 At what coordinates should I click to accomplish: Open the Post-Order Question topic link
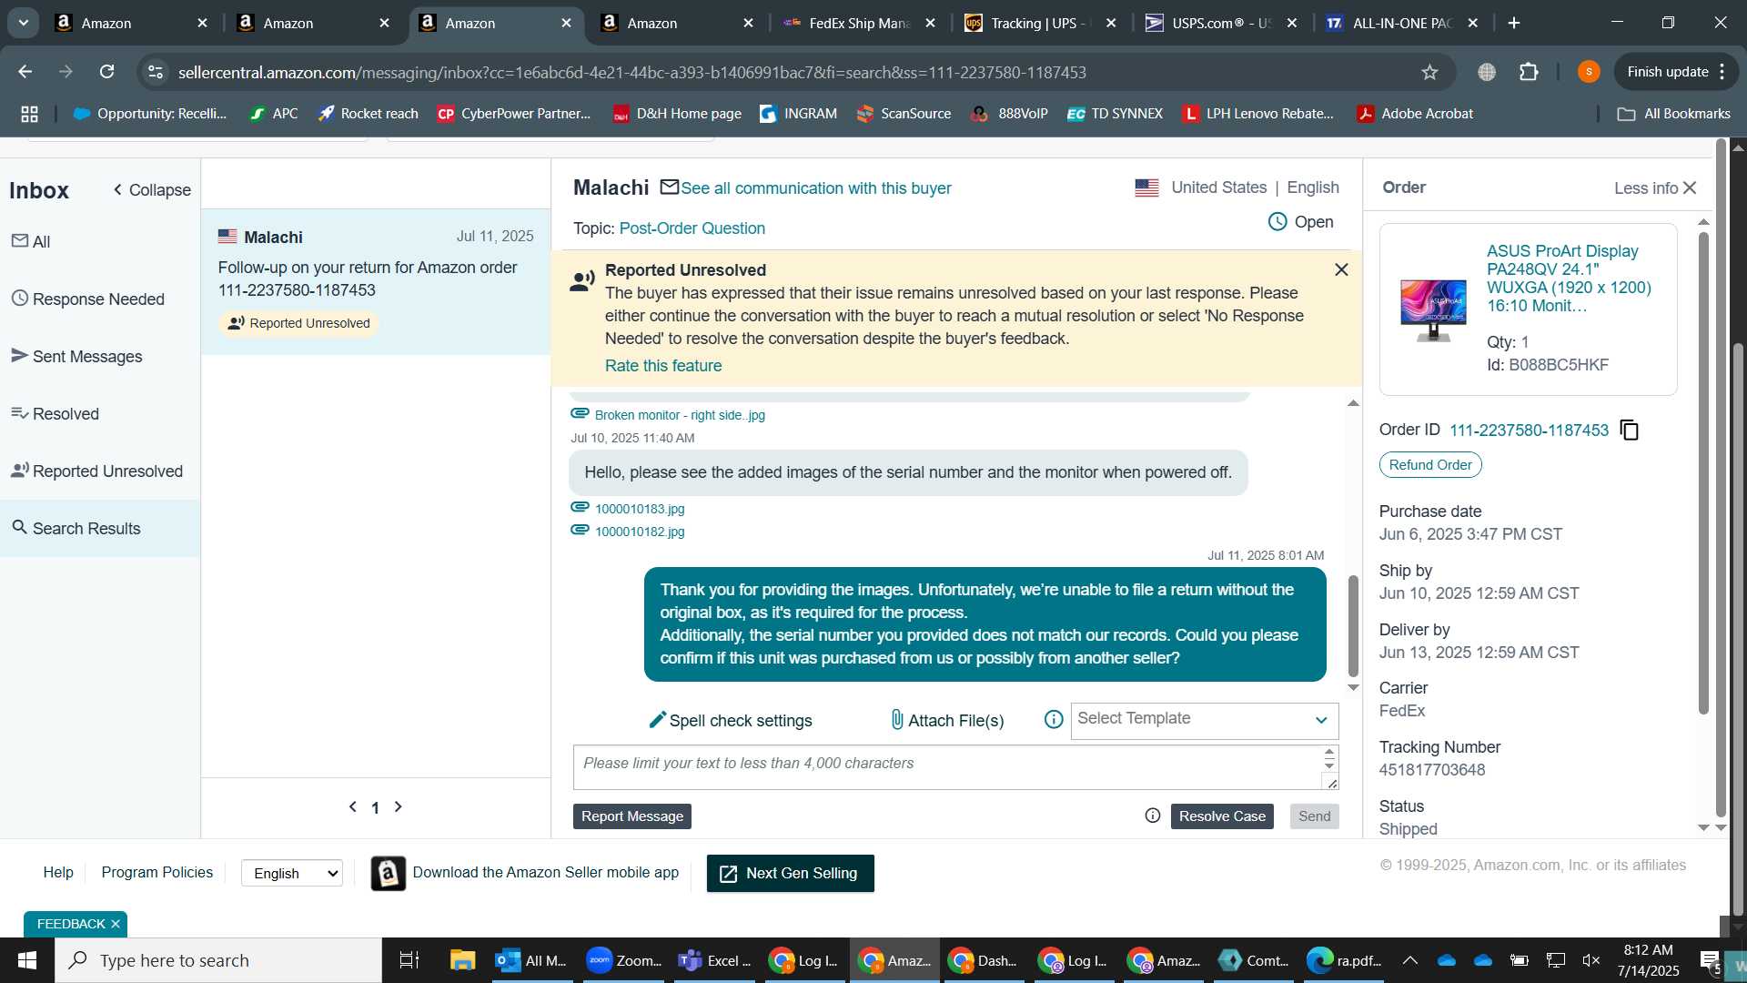point(692,228)
